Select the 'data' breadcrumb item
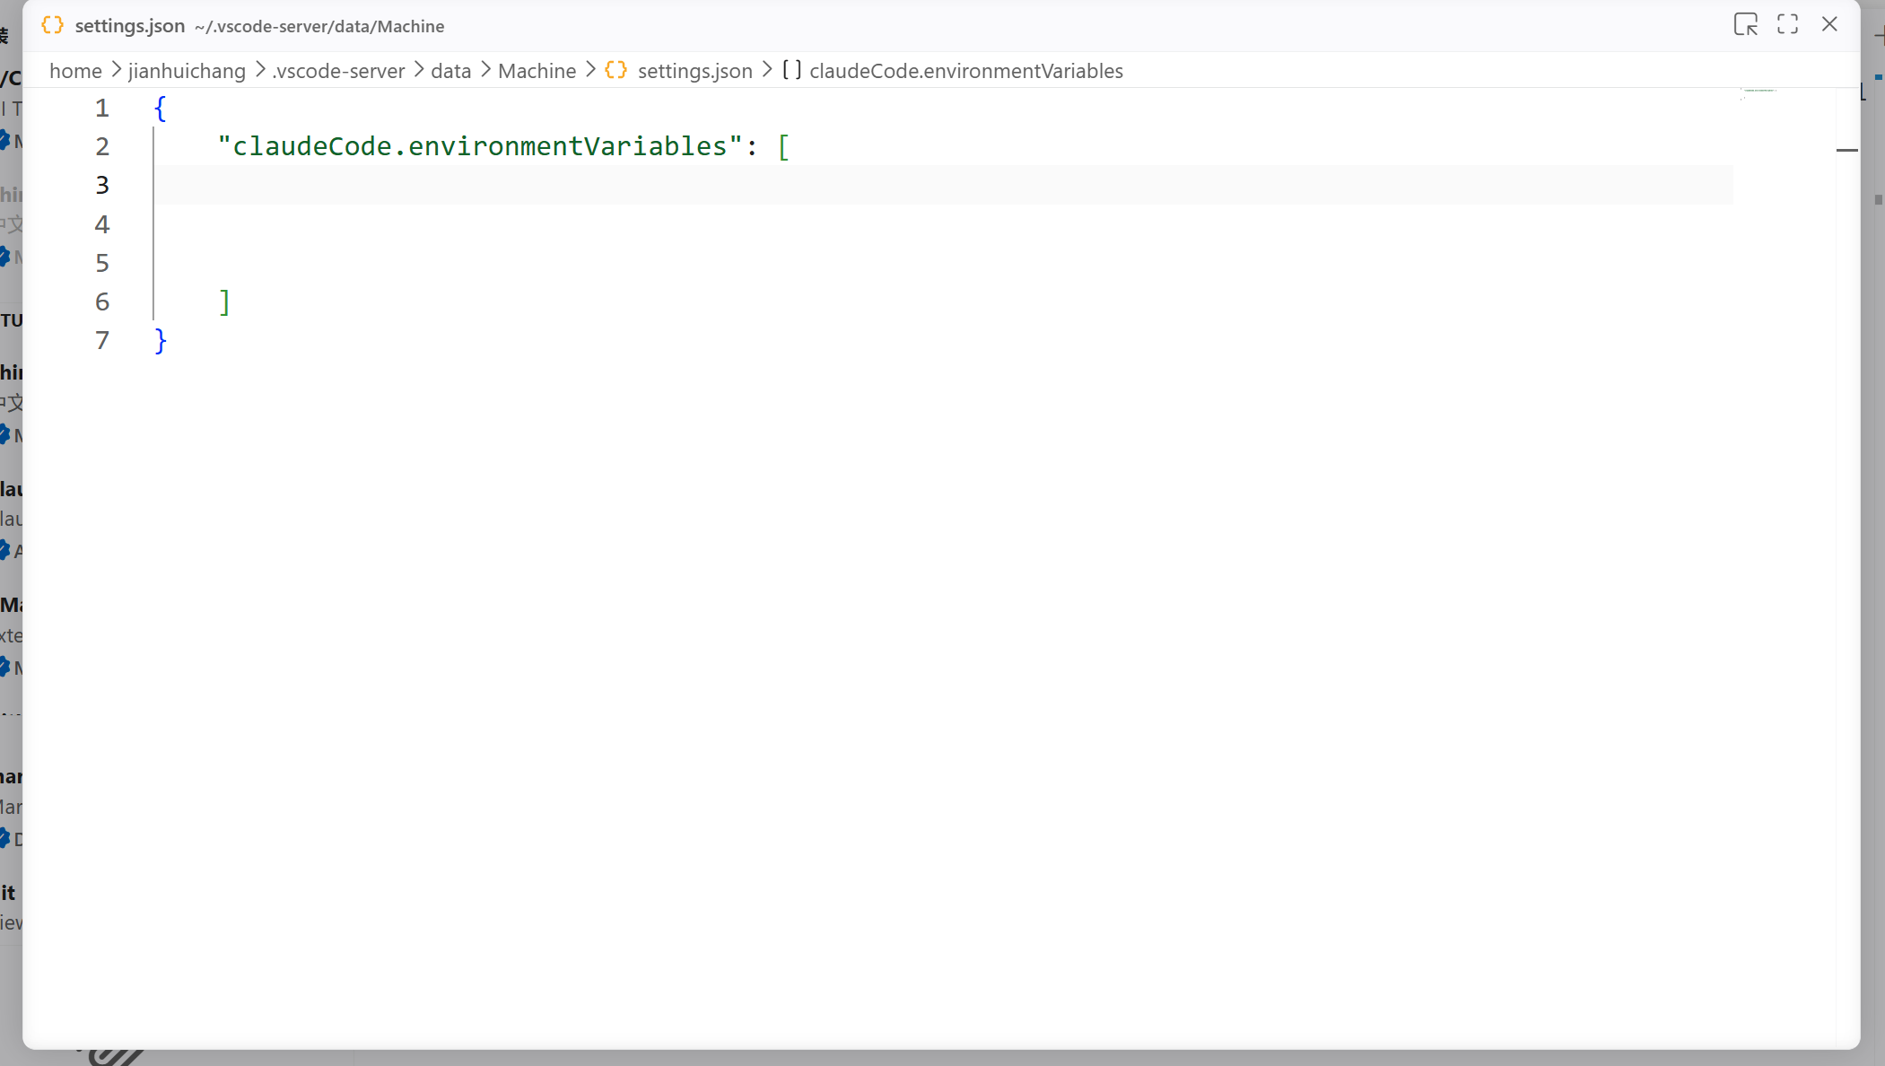Screen dimensions: 1885x1066 coord(450,71)
